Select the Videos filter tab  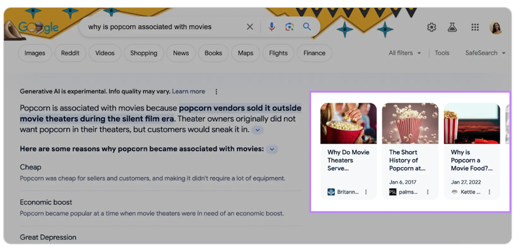[105, 53]
